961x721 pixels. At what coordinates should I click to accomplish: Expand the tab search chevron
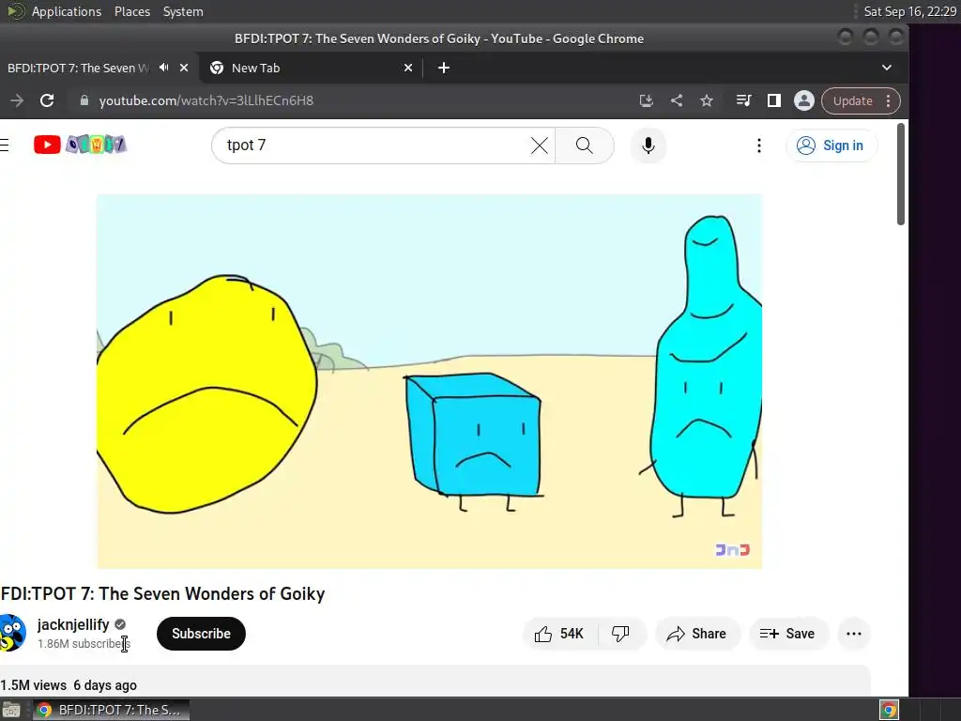click(x=886, y=68)
